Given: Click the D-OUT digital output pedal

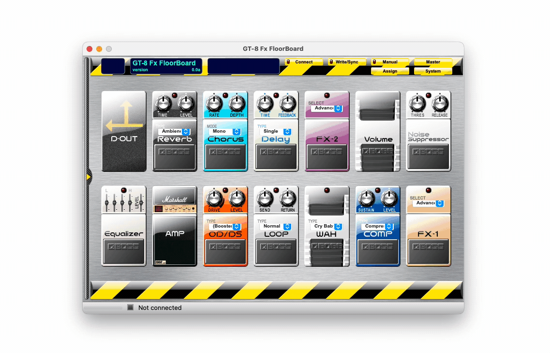Looking at the screenshot, I should pyautogui.click(x=124, y=131).
